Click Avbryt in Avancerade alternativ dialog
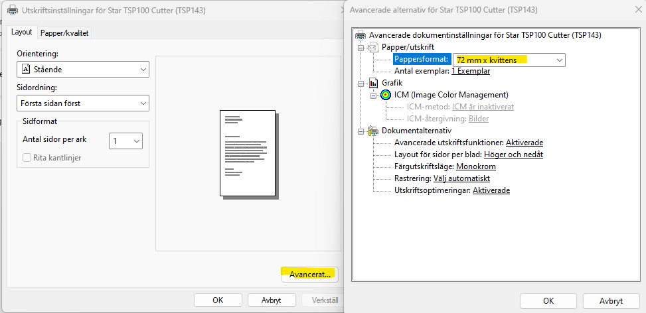Viewport: 646px width, 313px height. point(611,301)
